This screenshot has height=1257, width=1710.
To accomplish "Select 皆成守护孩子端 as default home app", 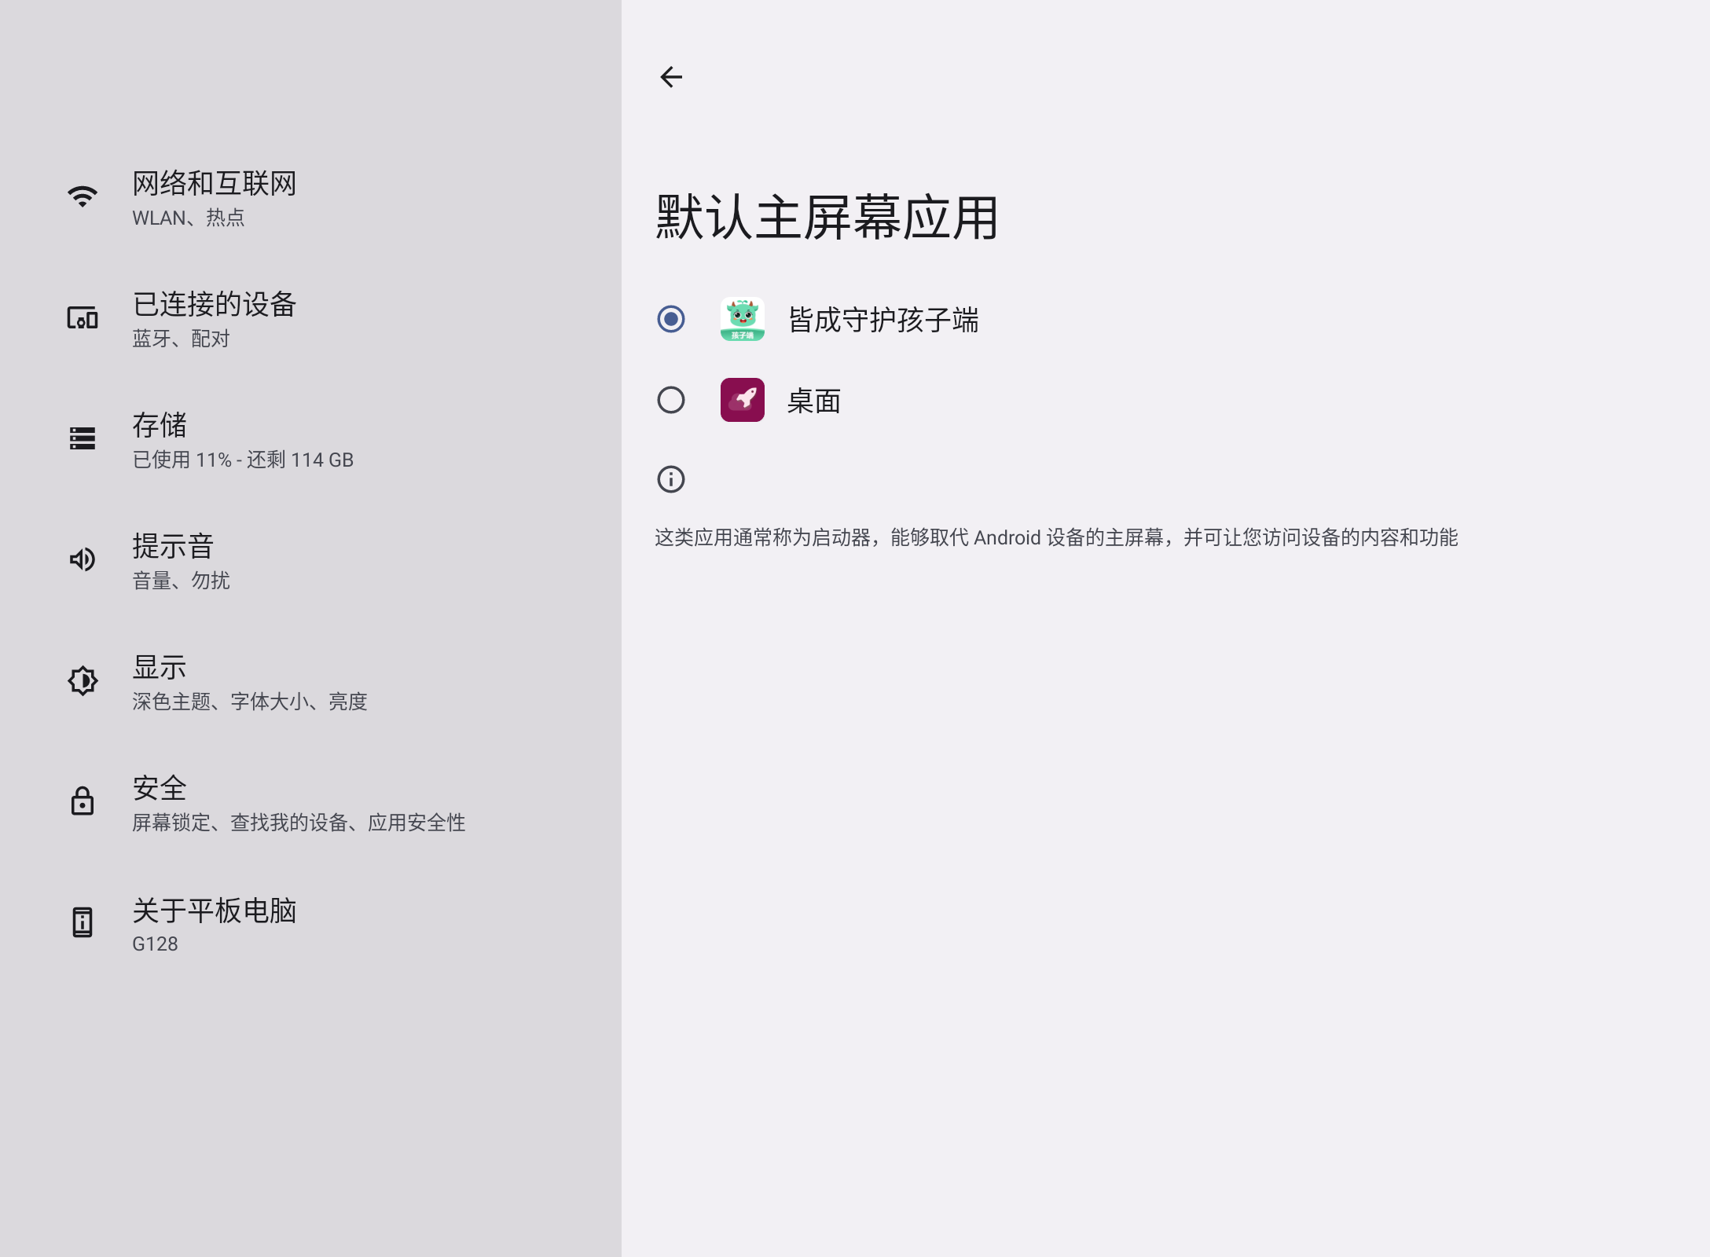I will (x=670, y=319).
